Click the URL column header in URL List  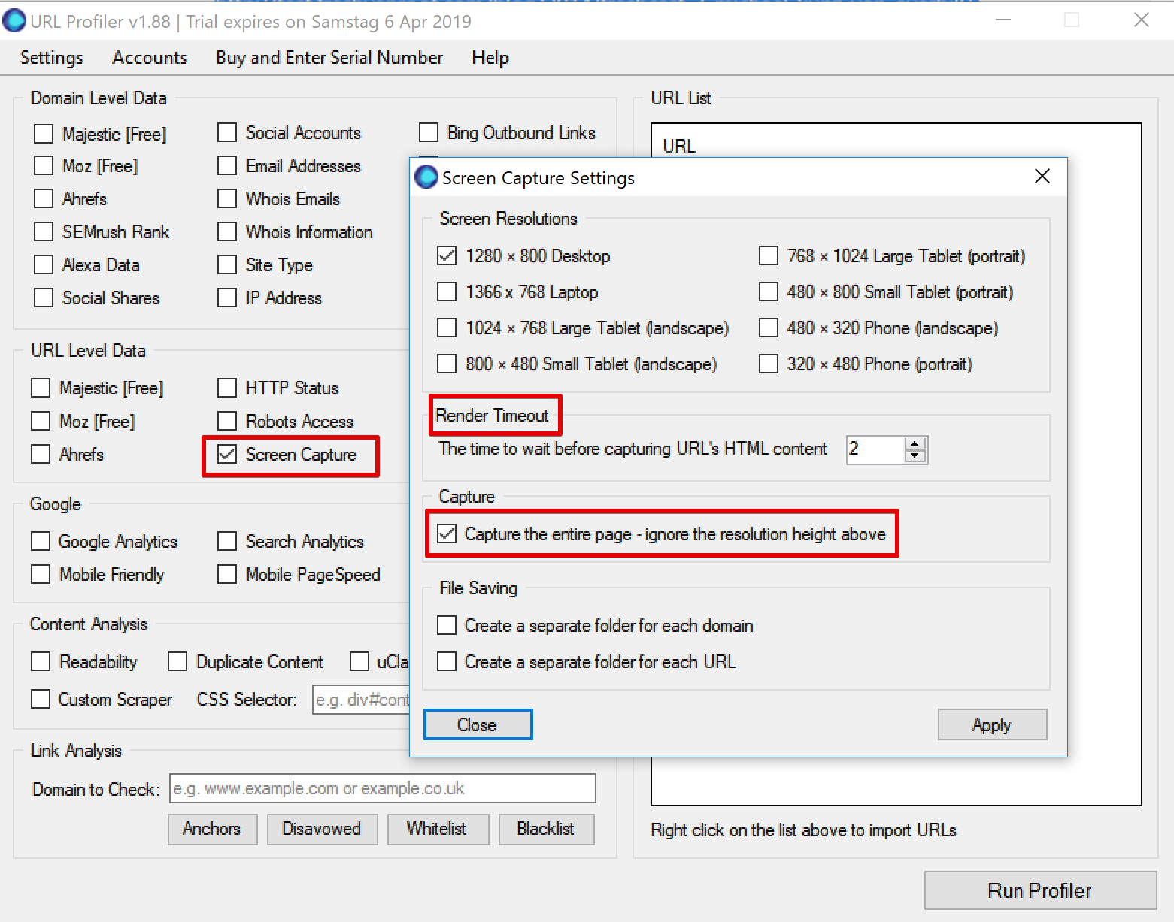click(x=679, y=146)
